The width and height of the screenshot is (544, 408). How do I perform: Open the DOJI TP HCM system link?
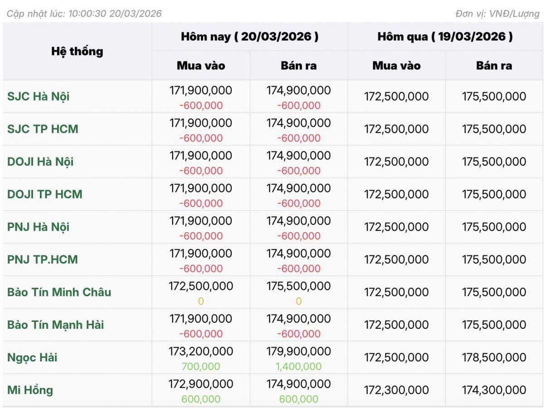(x=45, y=194)
